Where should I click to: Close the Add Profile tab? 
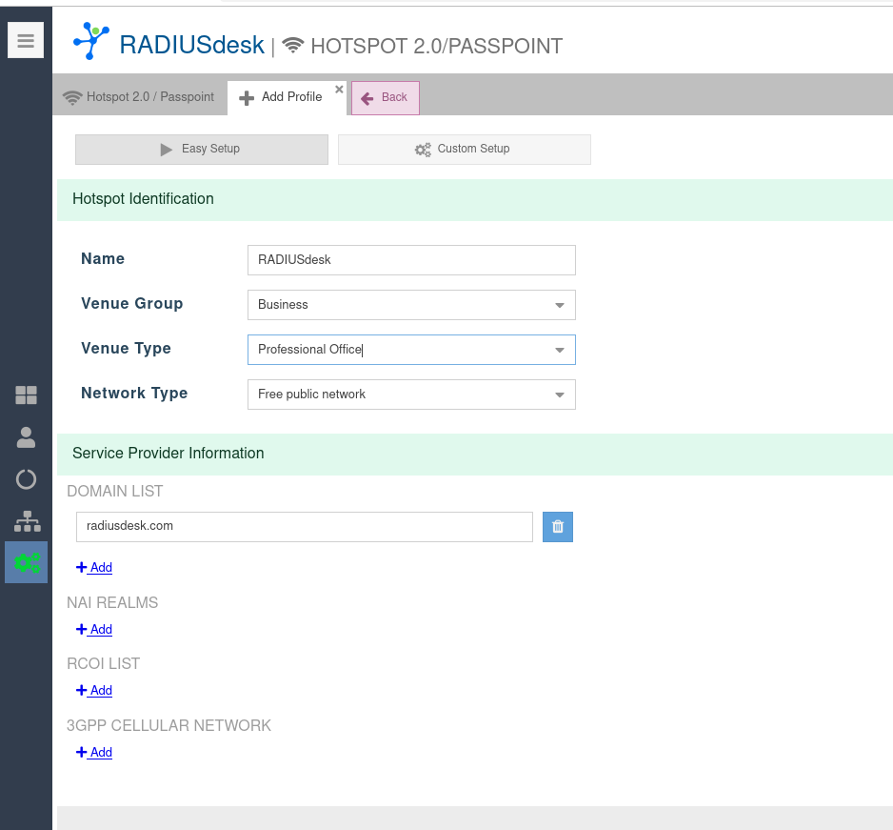pyautogui.click(x=339, y=90)
